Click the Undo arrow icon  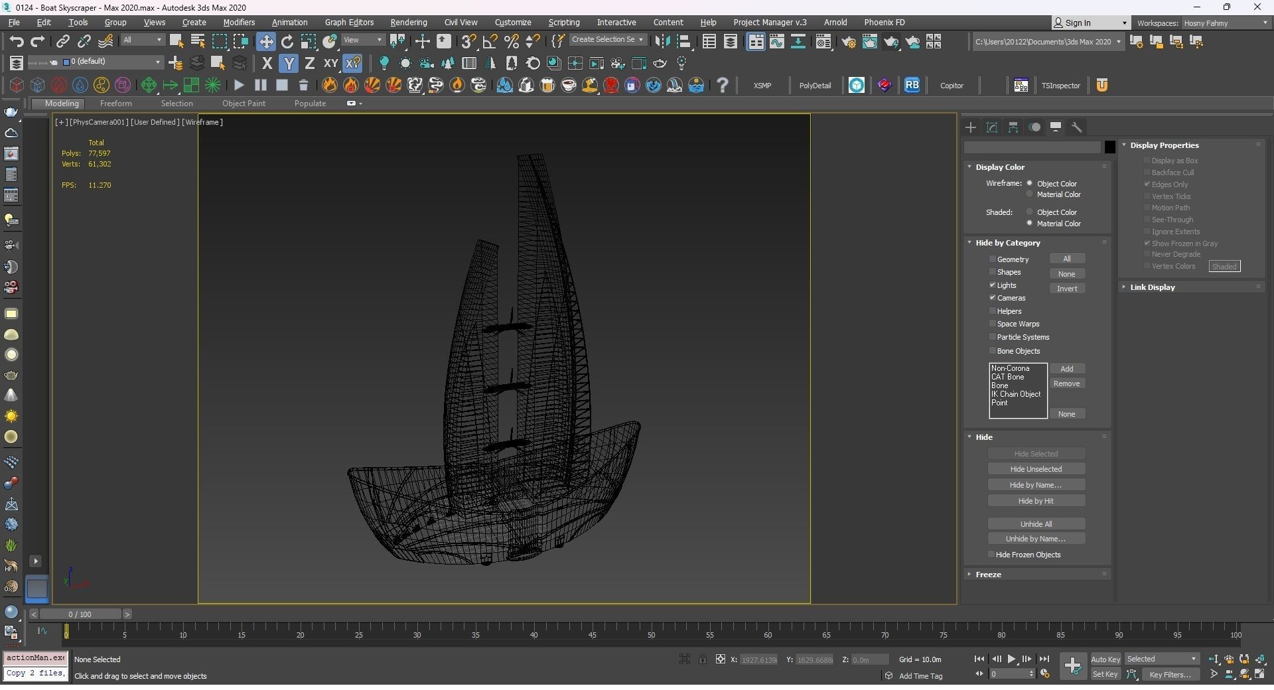[x=17, y=41]
